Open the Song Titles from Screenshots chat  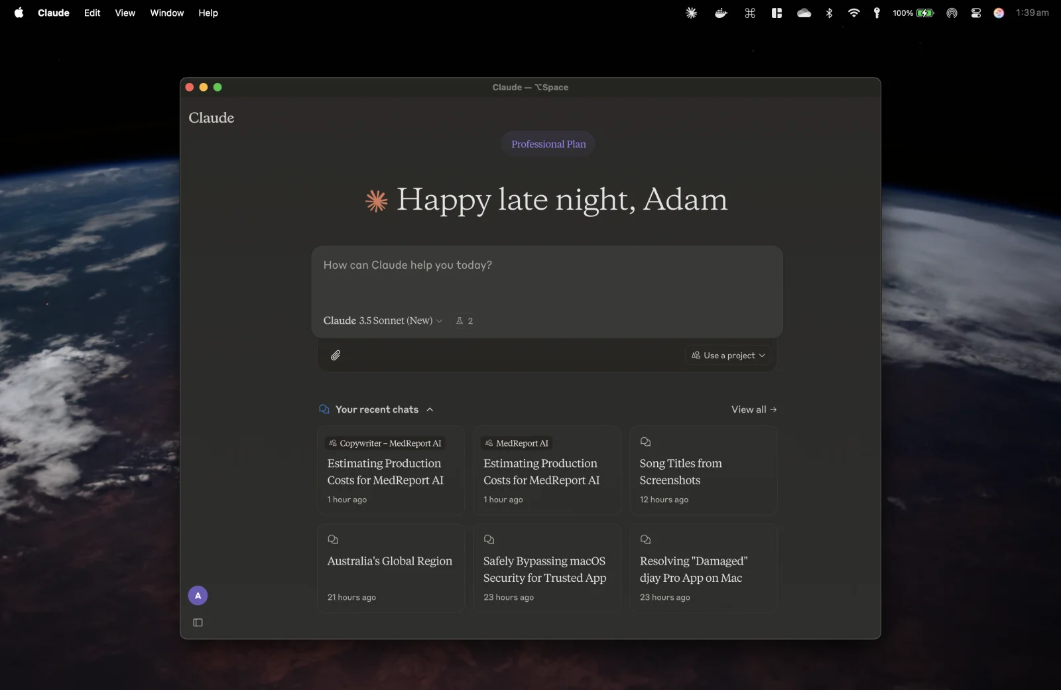pos(704,470)
